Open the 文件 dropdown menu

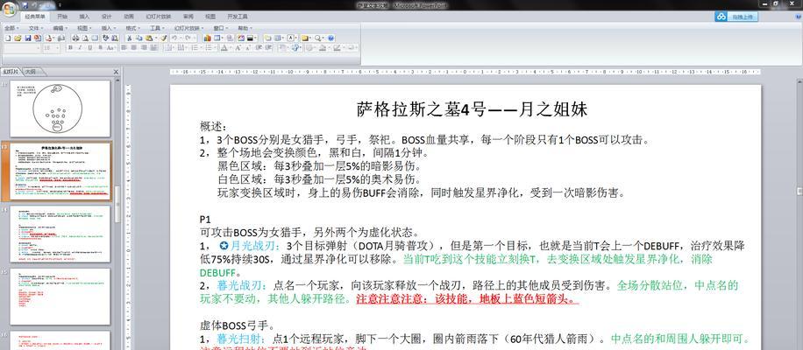click(x=35, y=28)
